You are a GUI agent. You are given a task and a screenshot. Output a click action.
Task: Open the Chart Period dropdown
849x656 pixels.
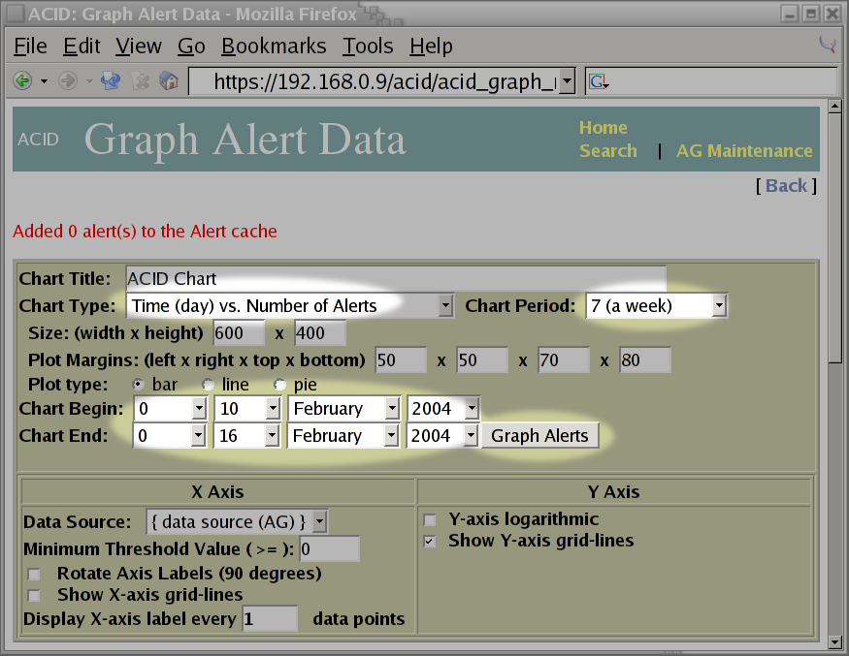(657, 306)
